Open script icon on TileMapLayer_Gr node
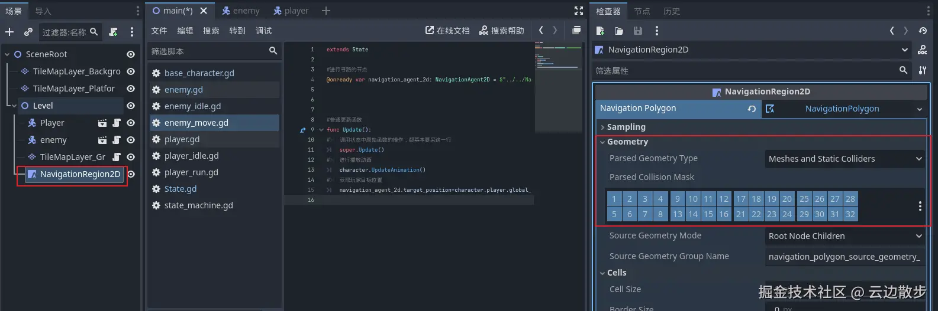 pyautogui.click(x=117, y=157)
